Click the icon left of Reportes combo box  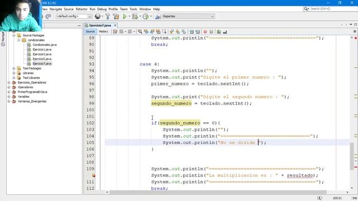coord(158,16)
